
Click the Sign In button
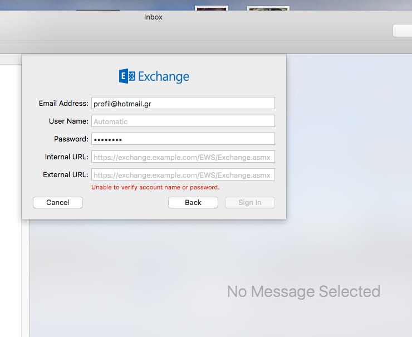click(250, 202)
